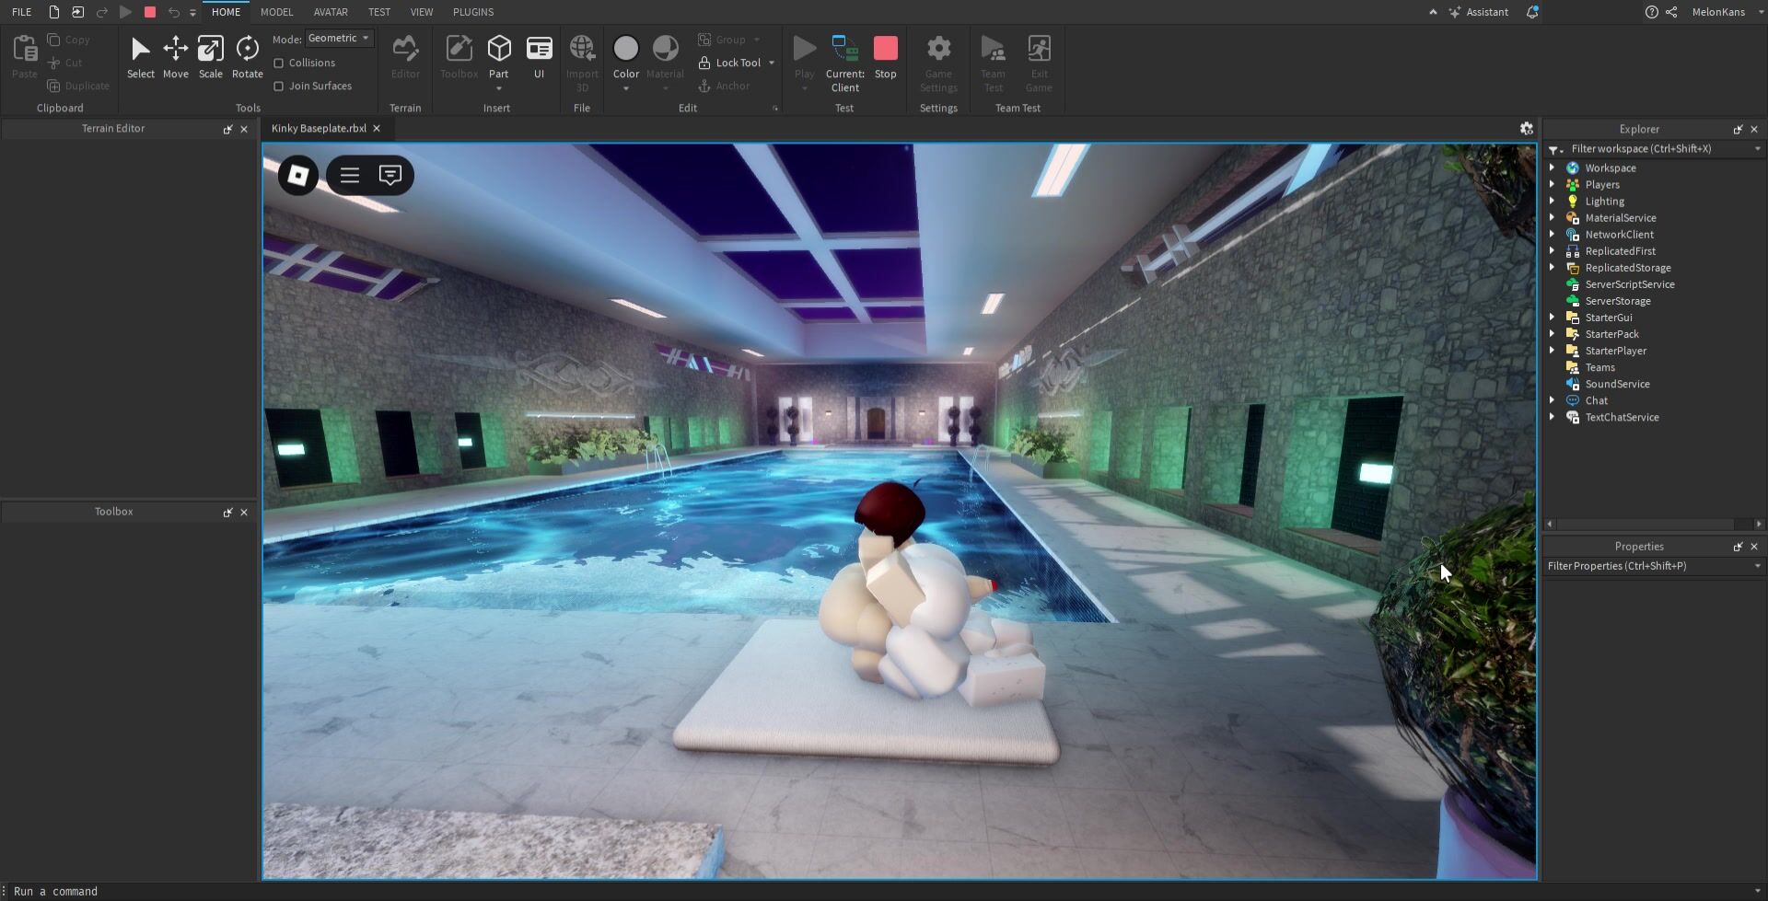The width and height of the screenshot is (1768, 901).
Task: Choose the Rotate tool
Action: click(247, 57)
